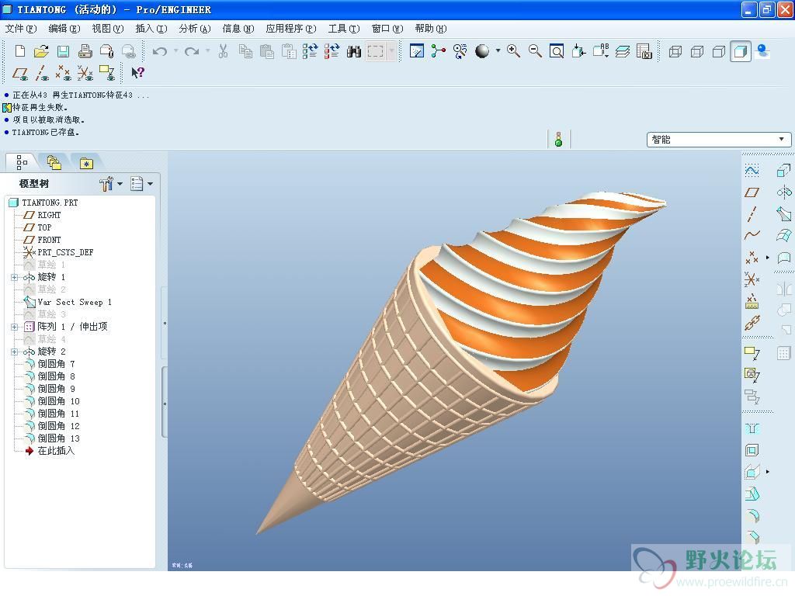Open the 分析 menu
The image size is (795, 596).
click(195, 29)
